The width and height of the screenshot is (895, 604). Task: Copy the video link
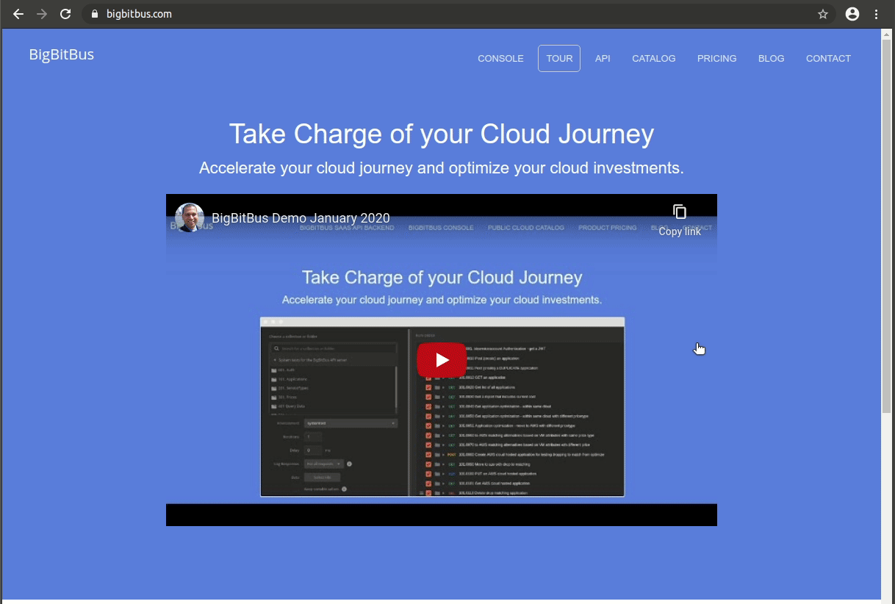tap(680, 220)
